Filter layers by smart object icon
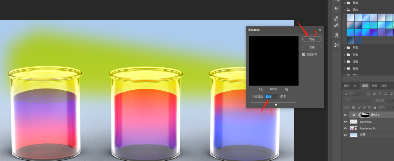This screenshot has width=394, height=161. pyautogui.click(x=392, y=94)
